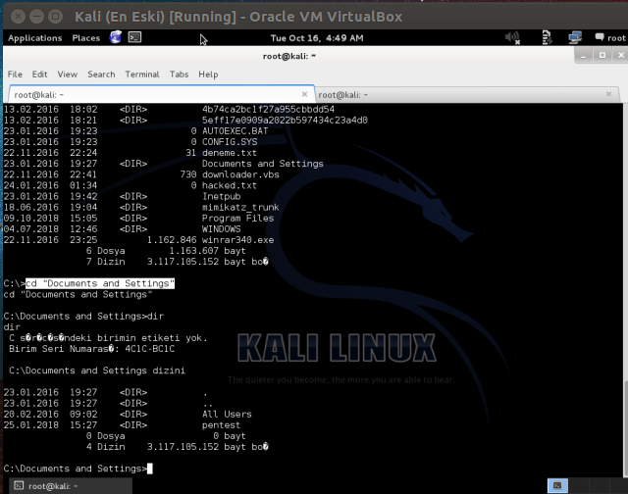Screen dimensions: 628x494
Task: Click the 5eff17e0909a2022b597434c23a4d0 directory name
Action: pyautogui.click(x=285, y=120)
